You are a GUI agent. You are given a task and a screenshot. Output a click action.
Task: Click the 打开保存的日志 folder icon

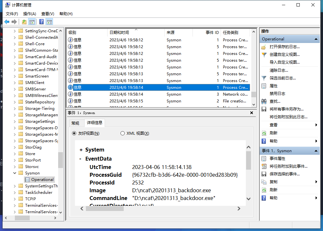(264, 47)
